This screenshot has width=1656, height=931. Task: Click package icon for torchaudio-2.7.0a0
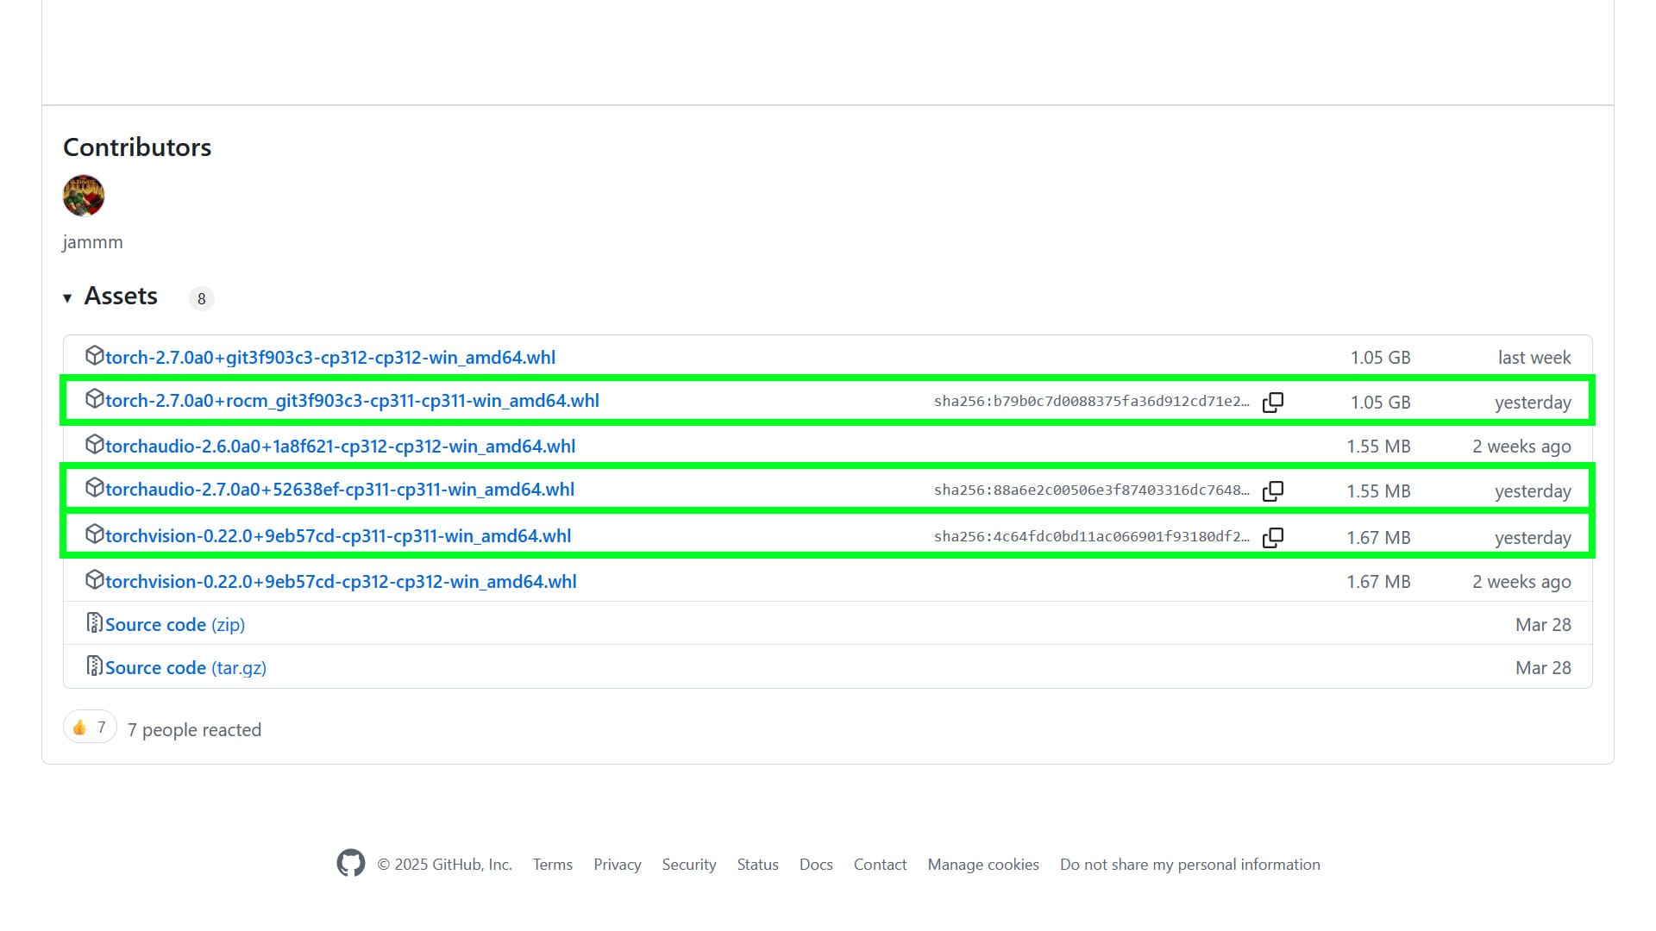point(94,487)
